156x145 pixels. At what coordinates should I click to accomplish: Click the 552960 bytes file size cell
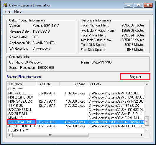tap(75, 126)
